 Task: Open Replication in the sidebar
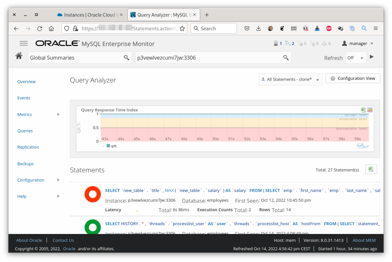click(28, 147)
